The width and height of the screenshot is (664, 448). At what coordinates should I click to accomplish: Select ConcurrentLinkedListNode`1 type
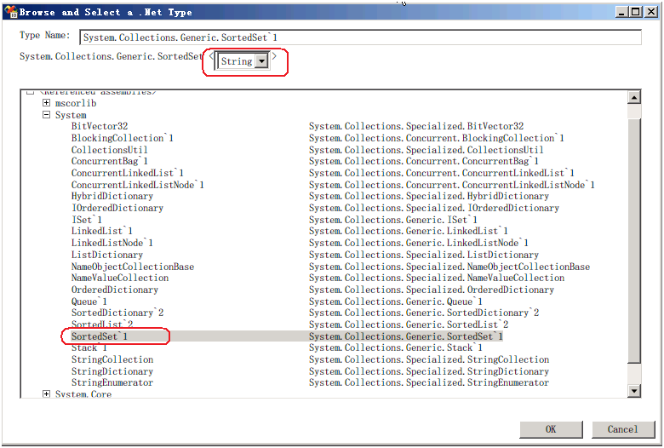138,185
